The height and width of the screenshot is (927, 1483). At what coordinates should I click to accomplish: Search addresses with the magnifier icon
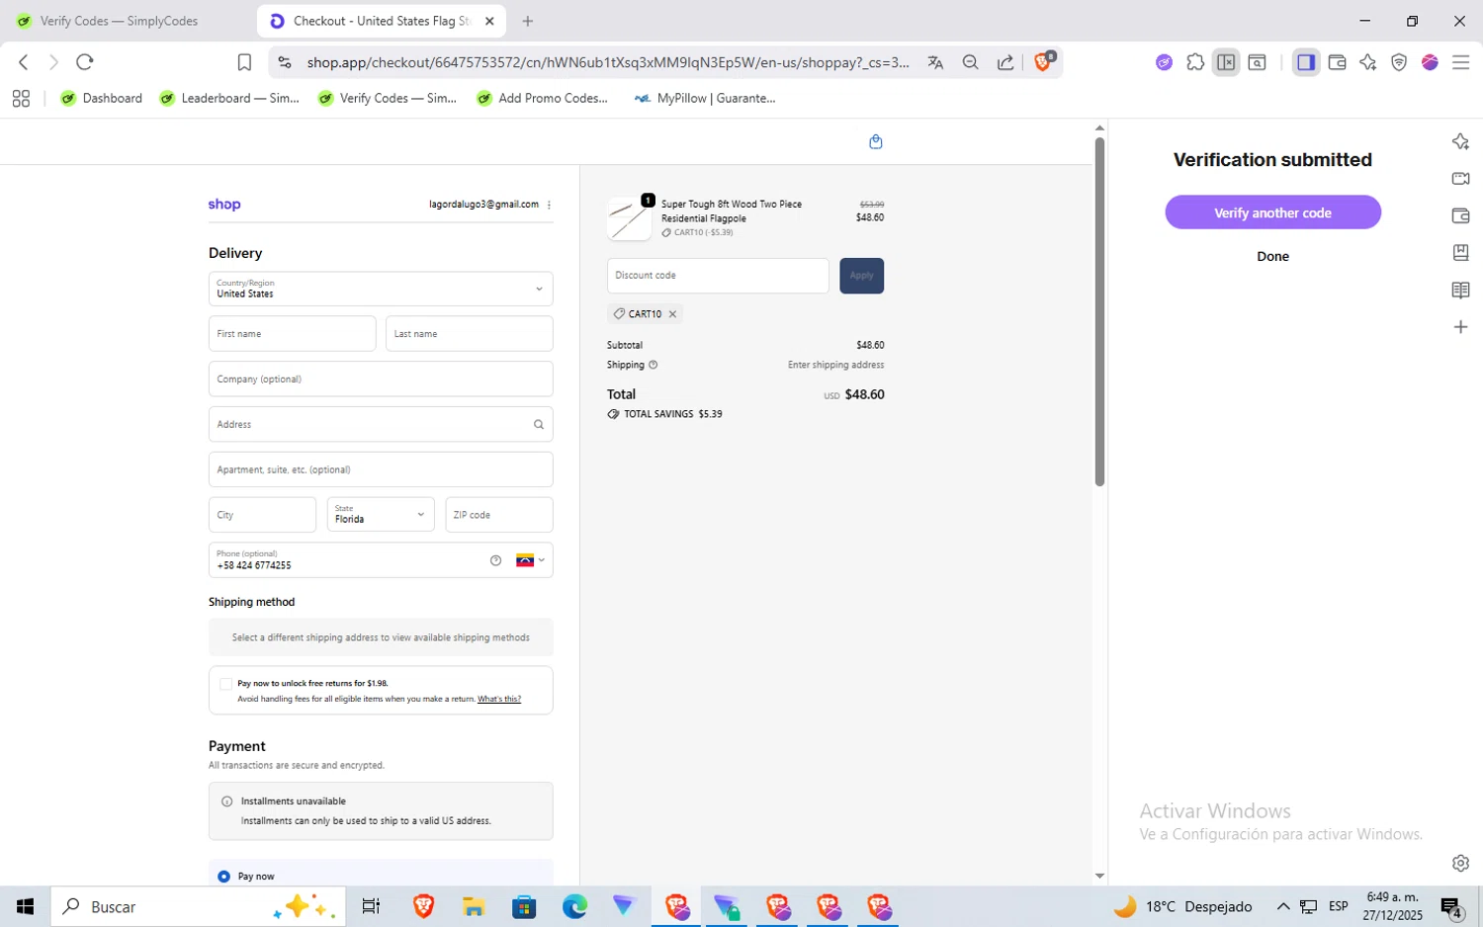coord(539,425)
